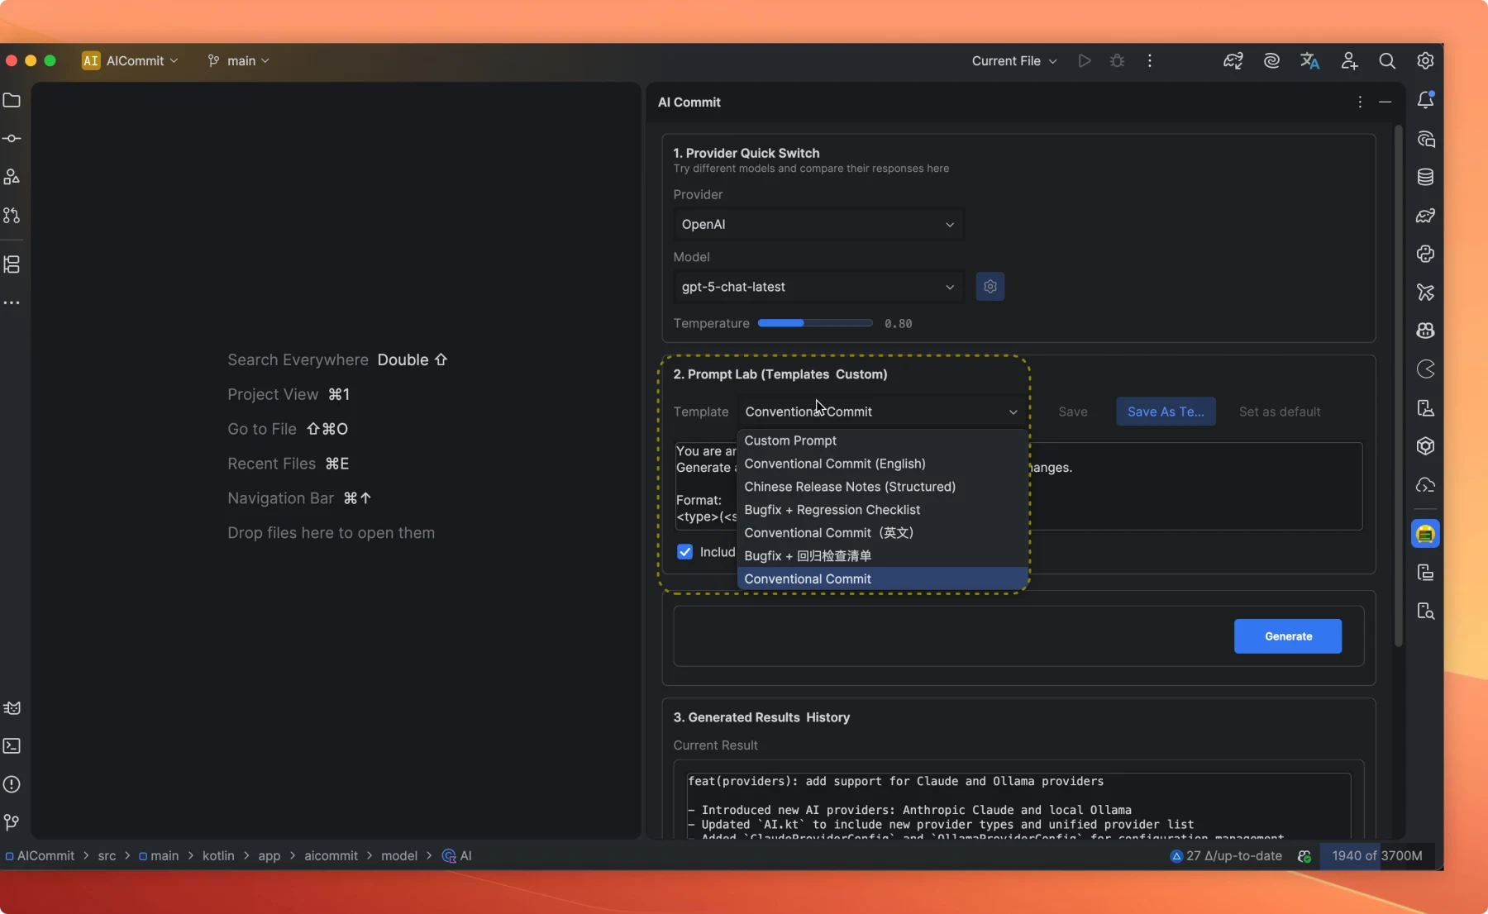This screenshot has width=1488, height=914.
Task: Open the Model dropdown showing gpt-5-chat-latest
Action: (x=818, y=287)
